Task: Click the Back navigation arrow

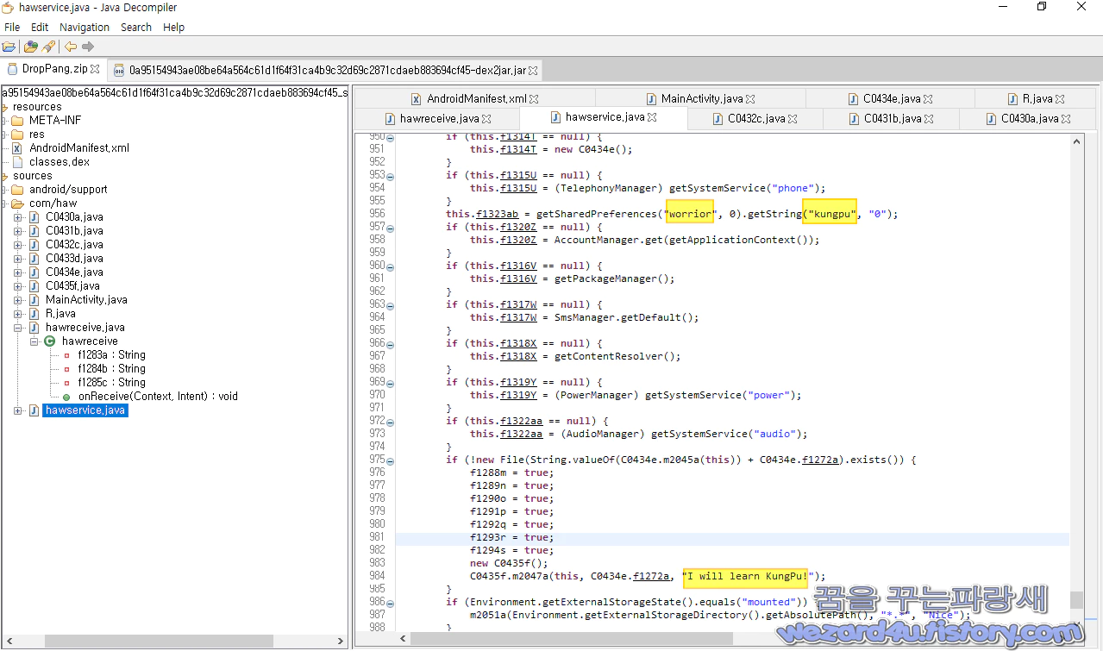Action: tap(71, 47)
